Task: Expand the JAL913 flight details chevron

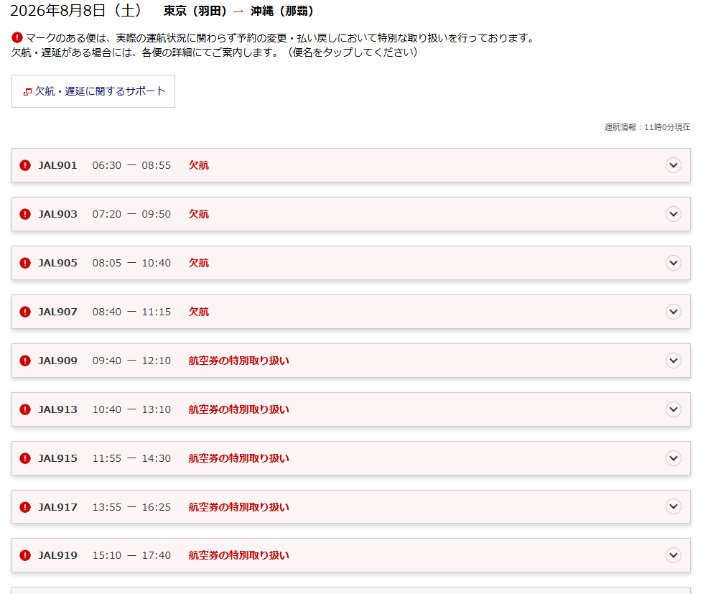Action: click(x=673, y=409)
